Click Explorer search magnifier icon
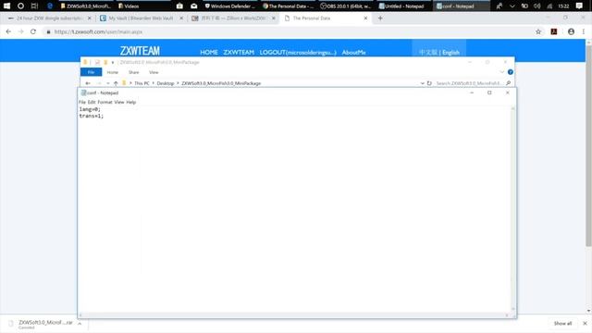 [508, 83]
